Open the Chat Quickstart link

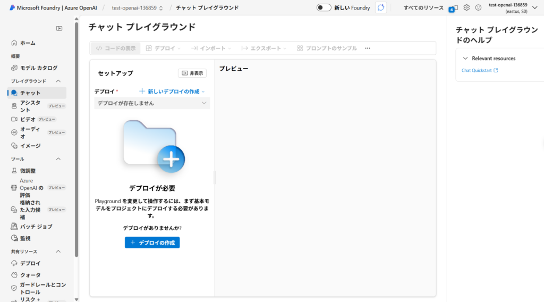click(480, 70)
